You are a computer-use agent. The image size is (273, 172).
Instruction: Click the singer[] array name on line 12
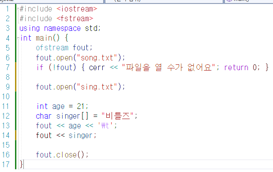(x=72, y=116)
